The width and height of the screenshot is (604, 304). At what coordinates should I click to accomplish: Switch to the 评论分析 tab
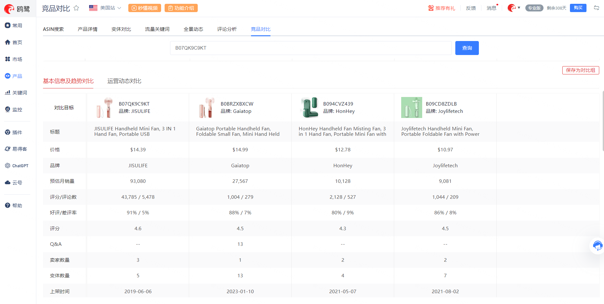[227, 29]
